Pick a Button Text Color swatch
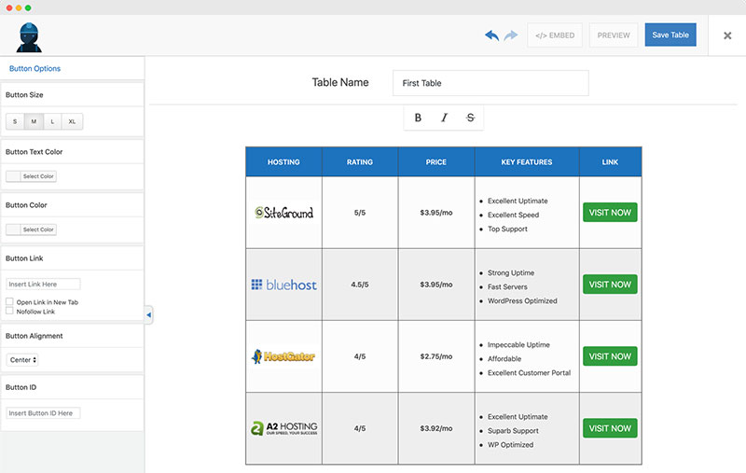The image size is (746, 473). point(31,176)
